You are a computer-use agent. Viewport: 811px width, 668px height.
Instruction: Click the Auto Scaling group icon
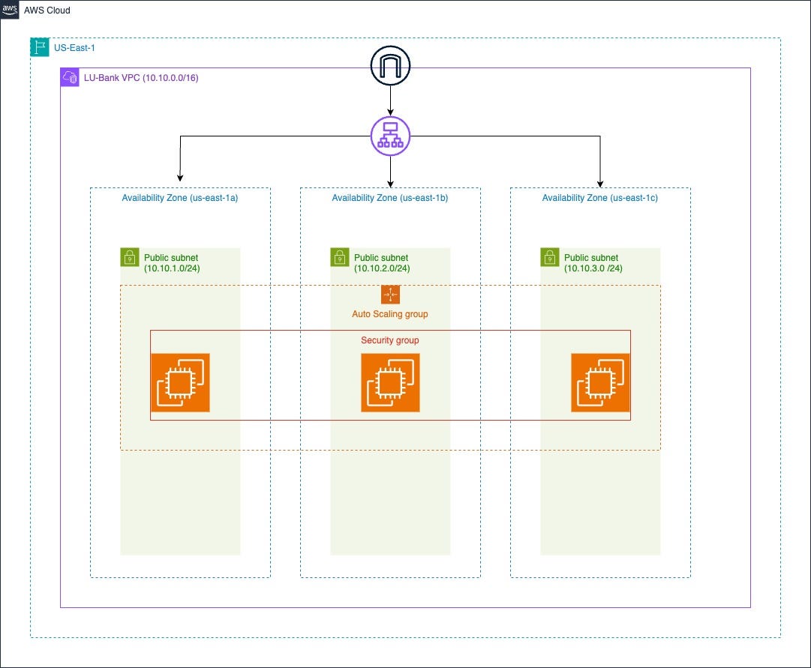click(x=390, y=294)
